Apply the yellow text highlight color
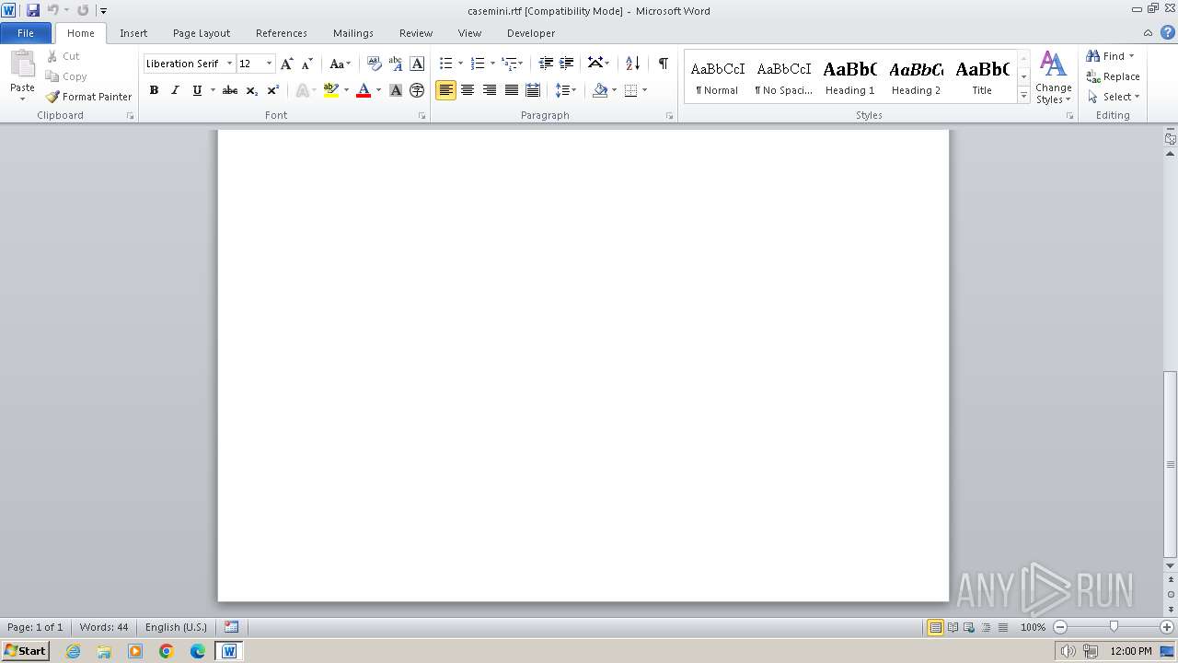 tap(331, 90)
